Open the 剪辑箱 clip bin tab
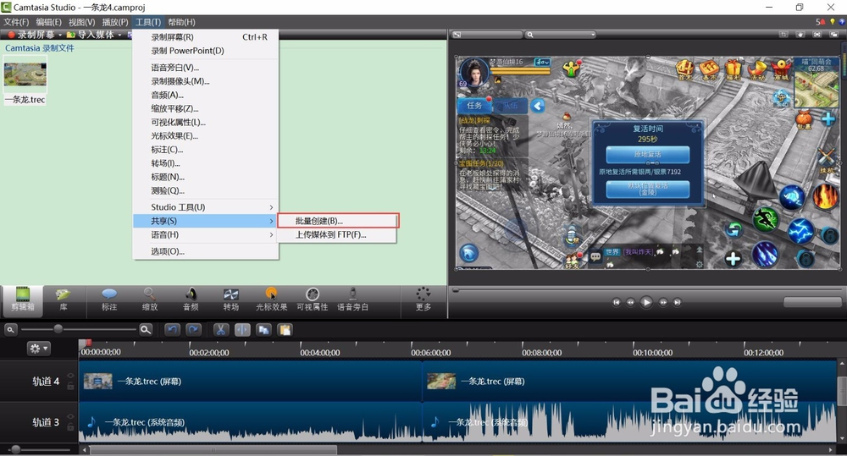Viewport: 847px width, 456px height. tap(22, 299)
